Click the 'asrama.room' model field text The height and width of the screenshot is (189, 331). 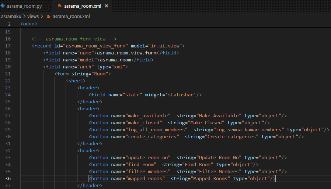[x=115, y=60]
